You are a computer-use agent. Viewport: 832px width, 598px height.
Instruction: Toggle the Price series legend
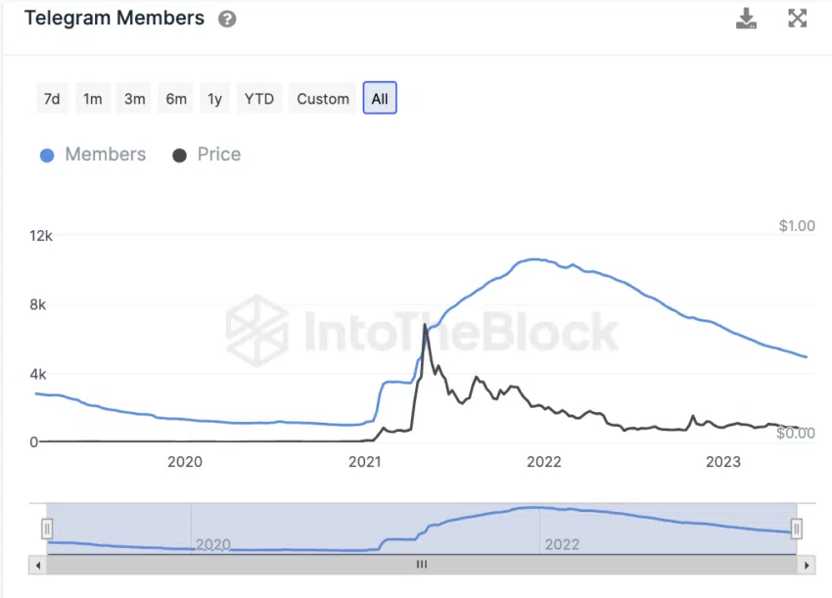point(206,155)
